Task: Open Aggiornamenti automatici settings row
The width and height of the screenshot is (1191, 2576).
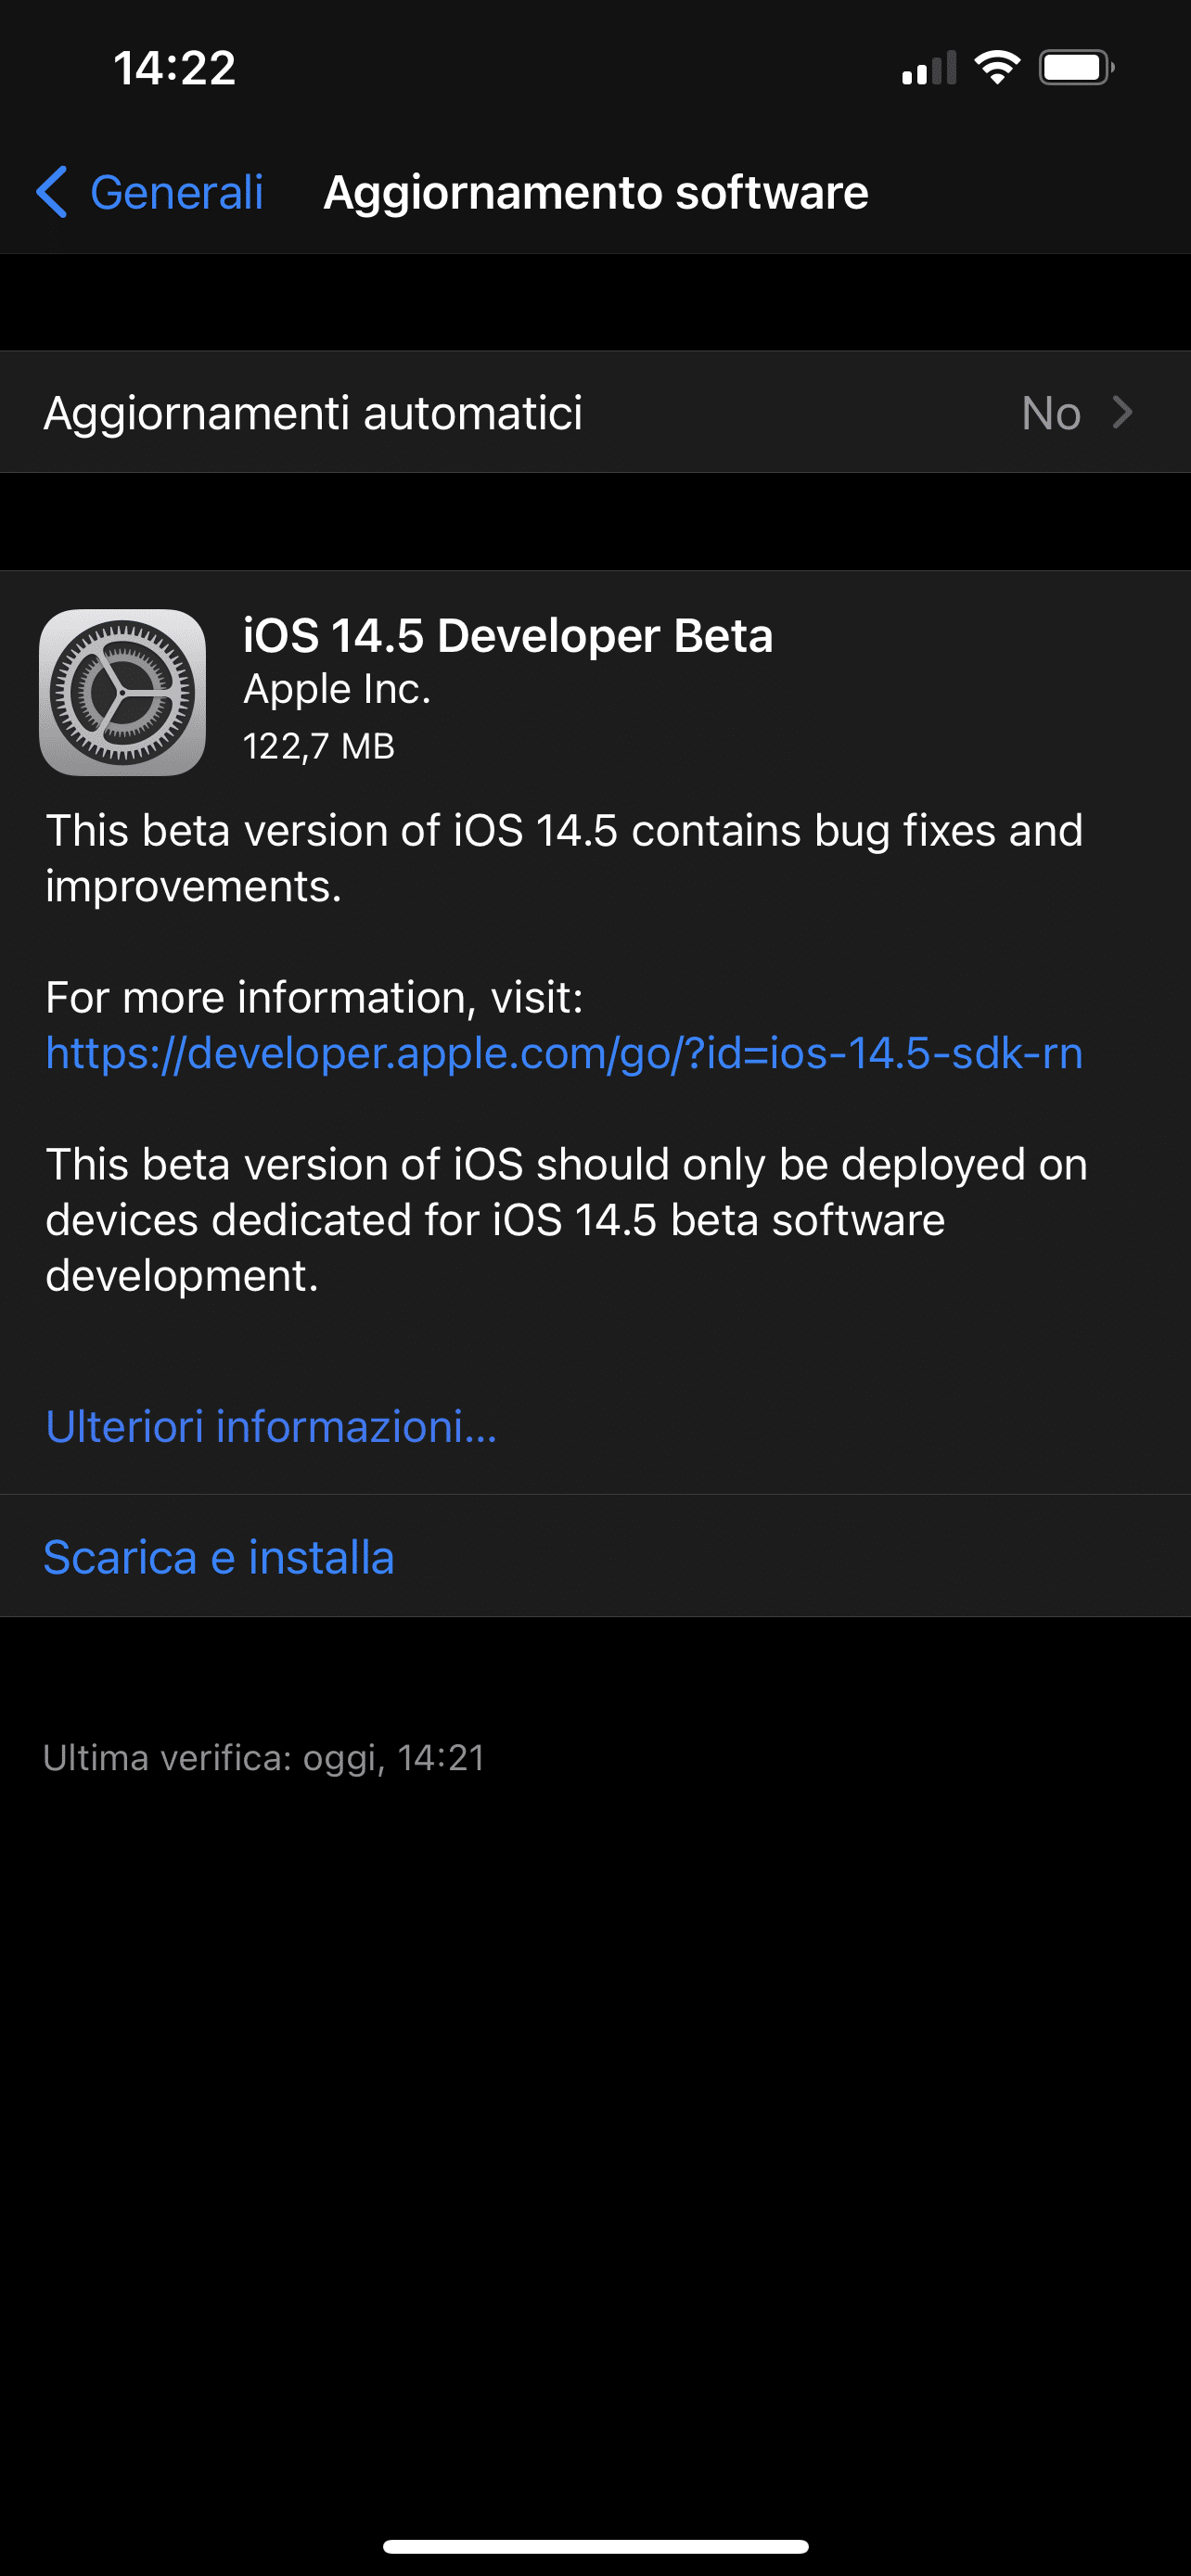Action: click(595, 412)
